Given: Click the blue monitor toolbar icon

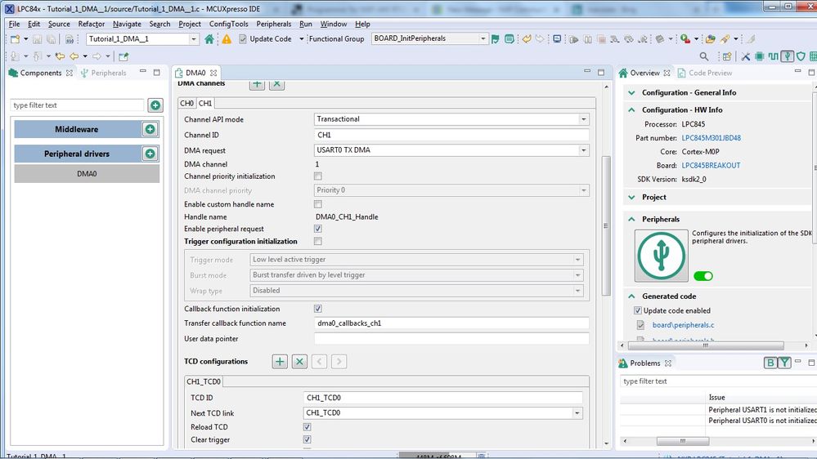Looking at the screenshot, I should point(557,39).
